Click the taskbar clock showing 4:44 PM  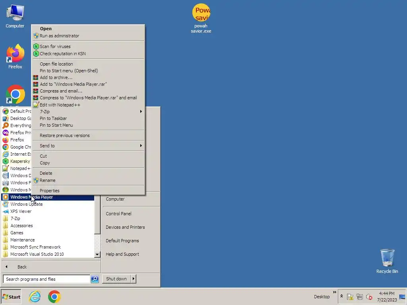pos(387,297)
